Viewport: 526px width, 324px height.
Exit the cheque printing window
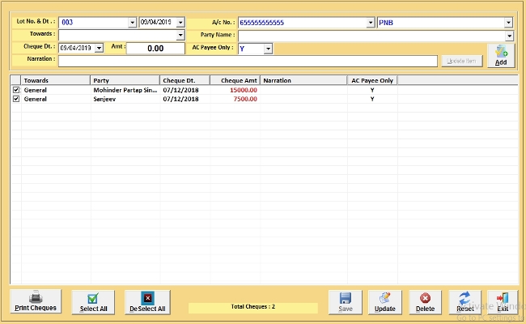[503, 297]
